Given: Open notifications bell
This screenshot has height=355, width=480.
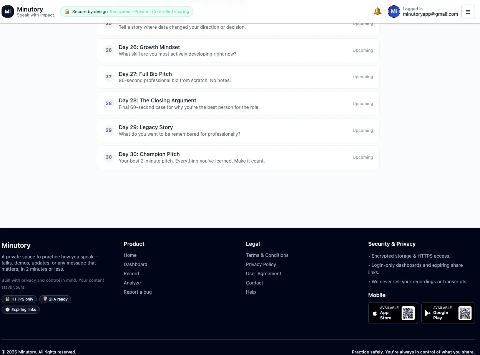Looking at the screenshot, I should [x=377, y=12].
